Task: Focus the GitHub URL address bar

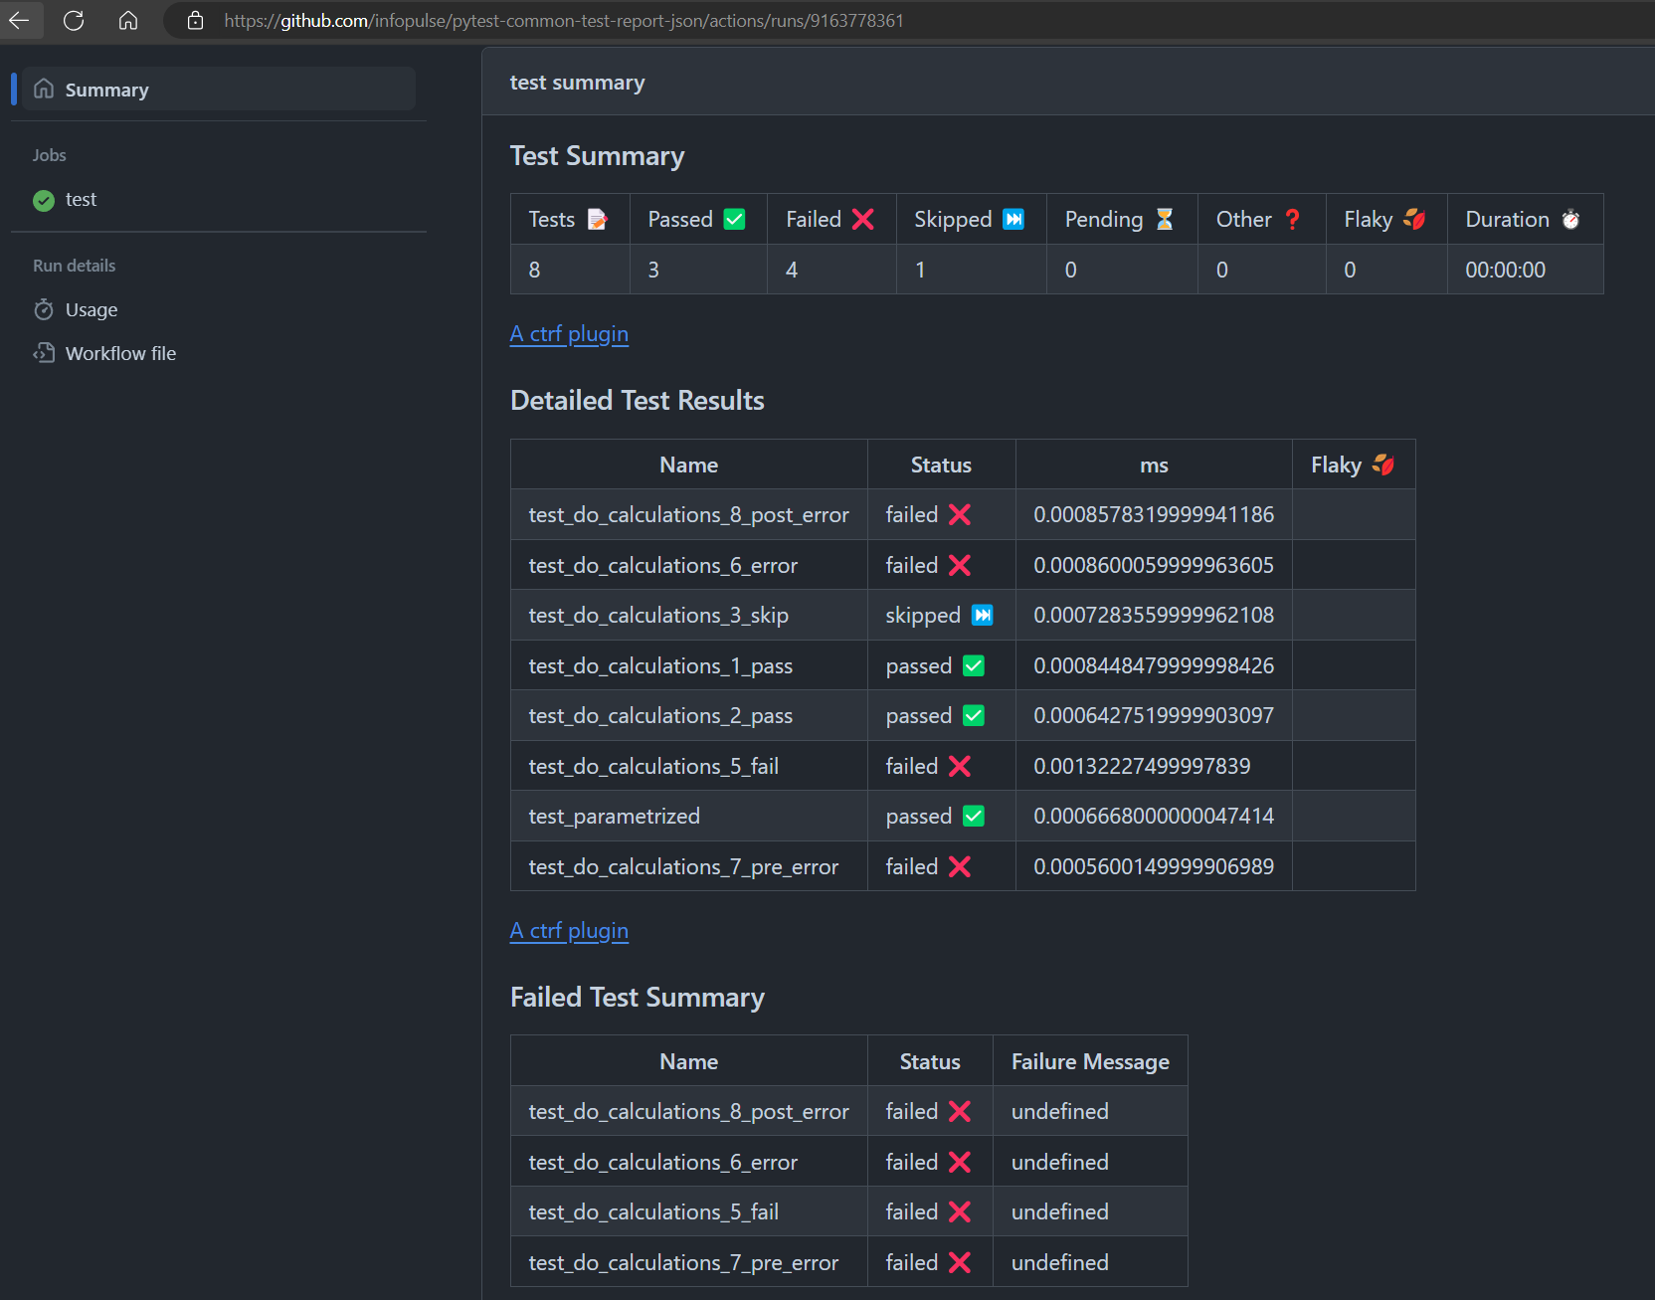Action: pyautogui.click(x=563, y=21)
